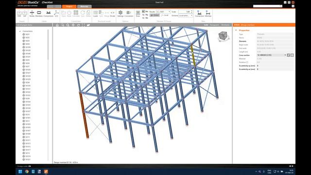This screenshot has height=175, width=311.
Task: Open the Extreme dropdown in ribbon
Action: coord(186,16)
